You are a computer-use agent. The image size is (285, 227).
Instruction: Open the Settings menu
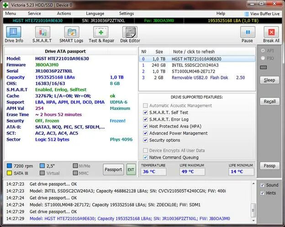coord(127,14)
